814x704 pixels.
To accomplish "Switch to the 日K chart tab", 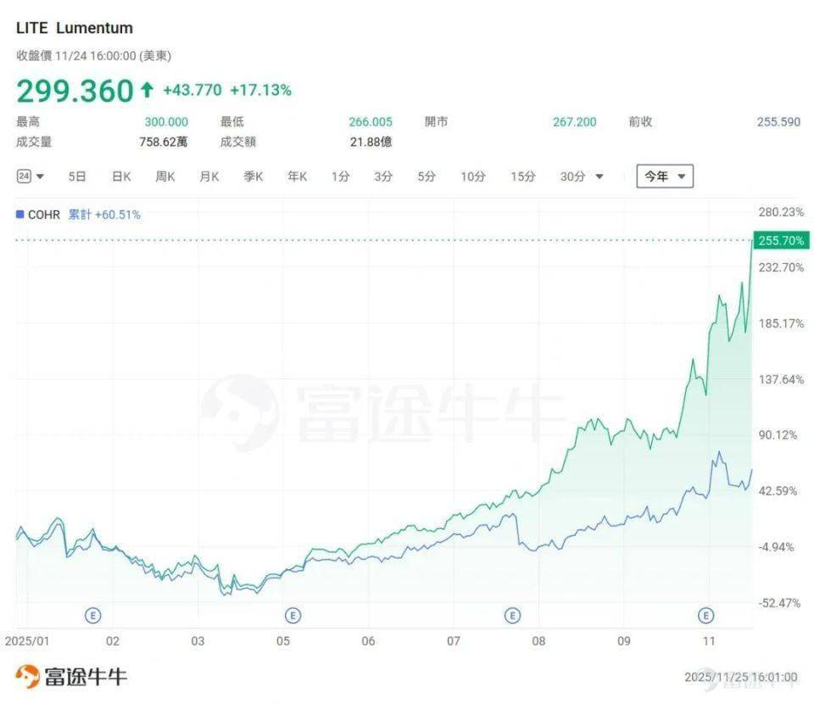I will click(121, 176).
